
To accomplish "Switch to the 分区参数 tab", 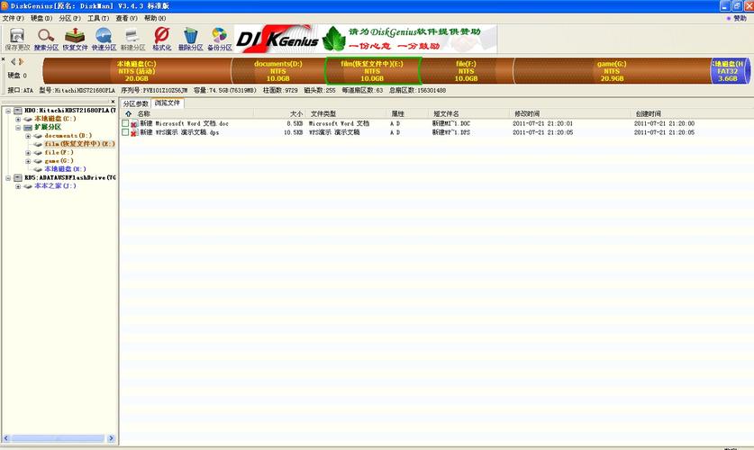I will 136,103.
